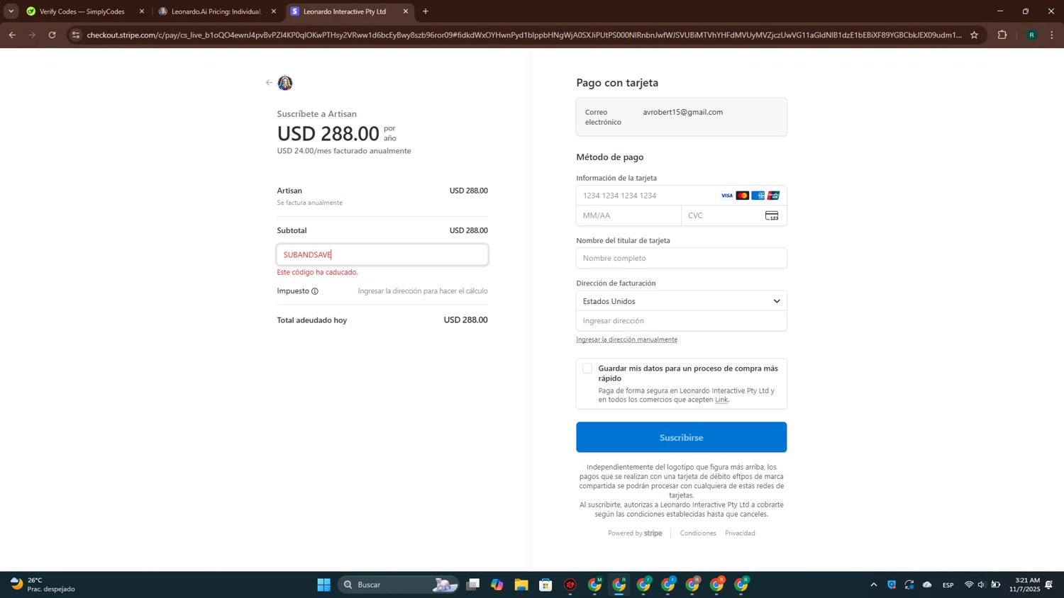Screen dimensions: 1064x598
Task: Open the 26°C weather widget
Action: click(43, 585)
